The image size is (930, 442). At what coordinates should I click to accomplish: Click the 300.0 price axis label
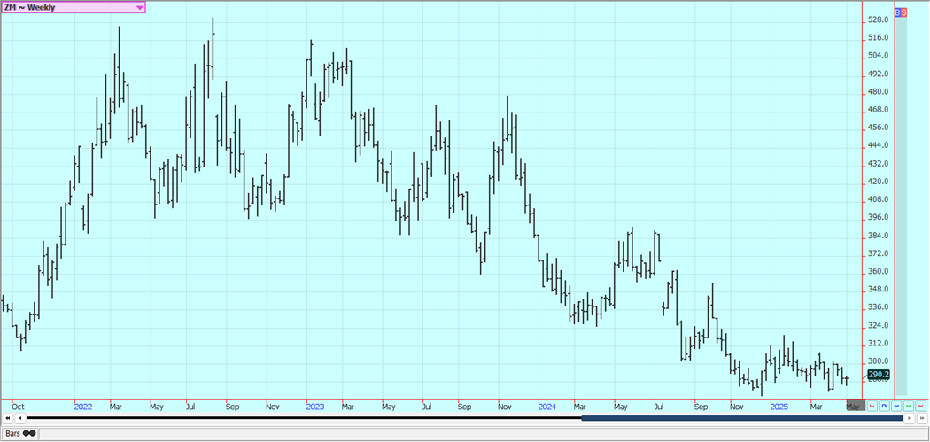pos(878,361)
